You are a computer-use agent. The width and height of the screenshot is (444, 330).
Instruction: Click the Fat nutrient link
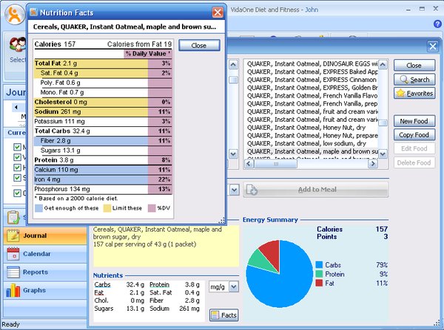pyautogui.click(x=99, y=292)
